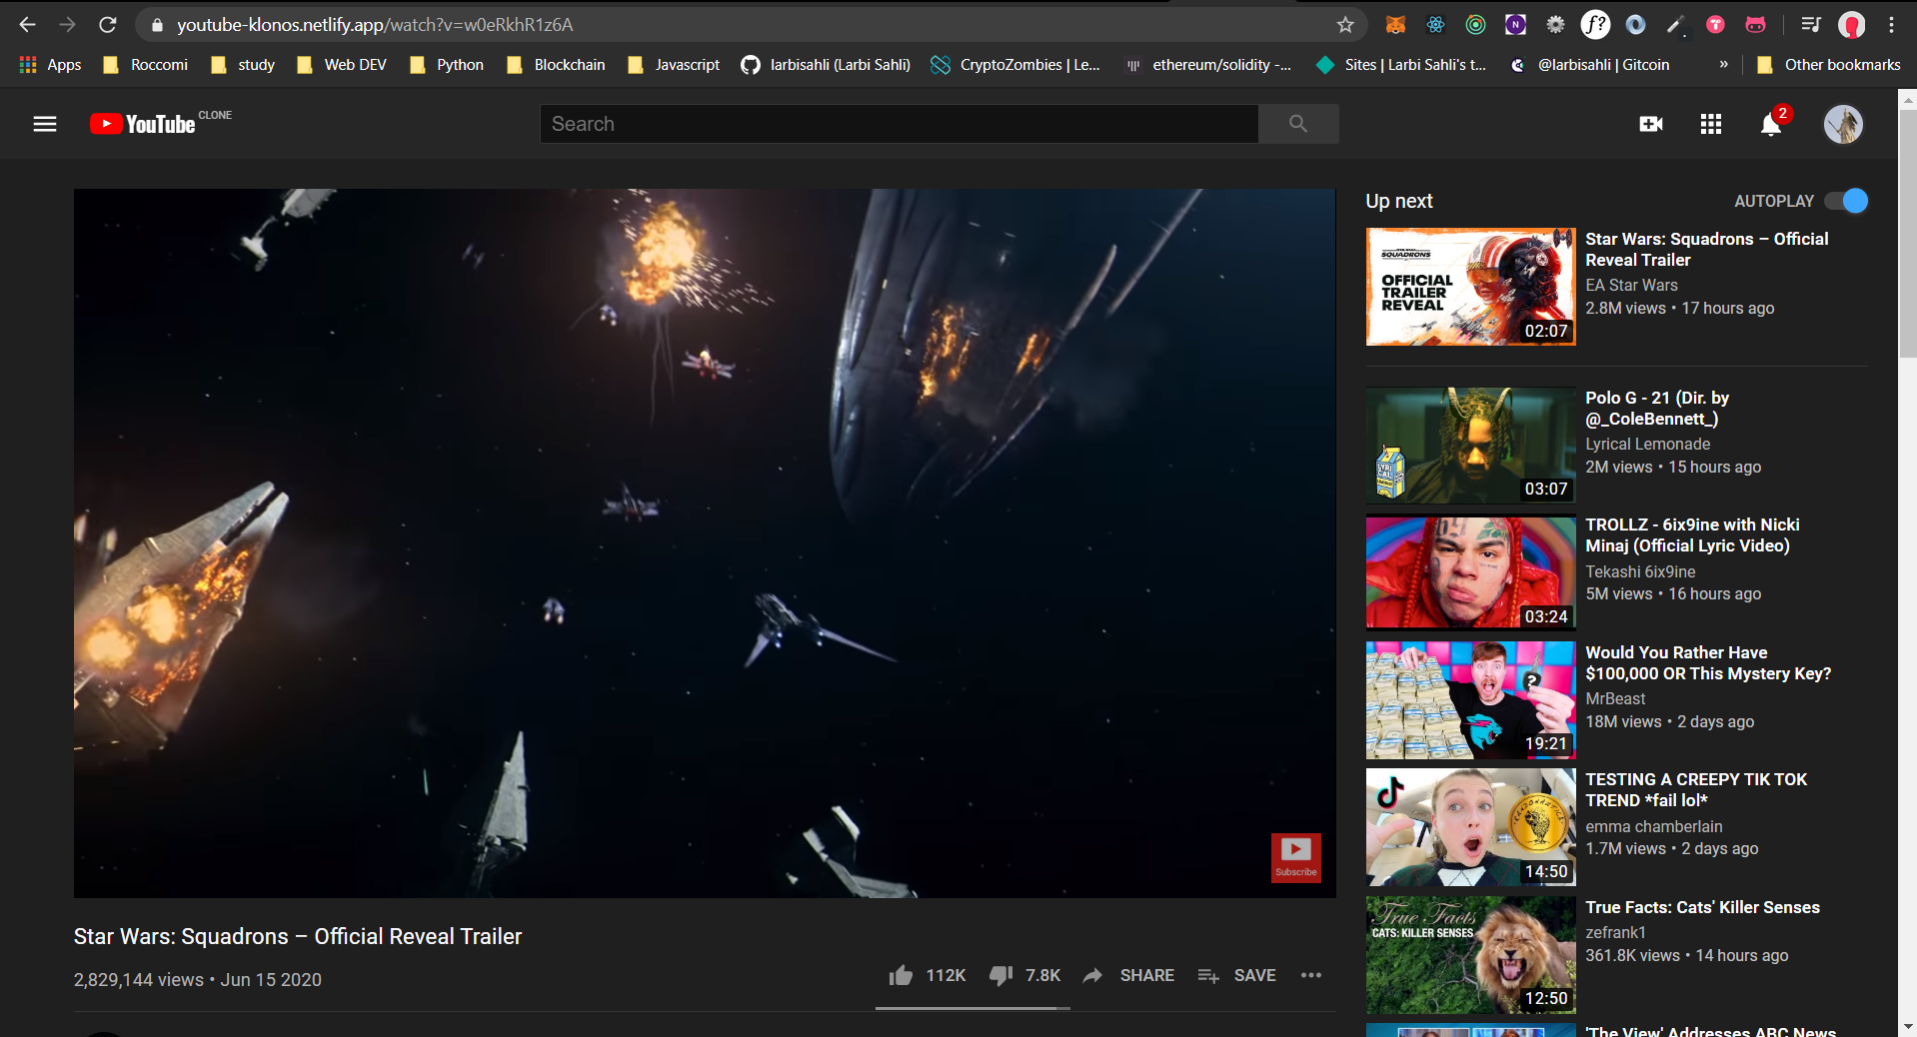The width and height of the screenshot is (1917, 1037).
Task: Open the MrBeast Mystery Key thumbnail
Action: click(x=1470, y=700)
